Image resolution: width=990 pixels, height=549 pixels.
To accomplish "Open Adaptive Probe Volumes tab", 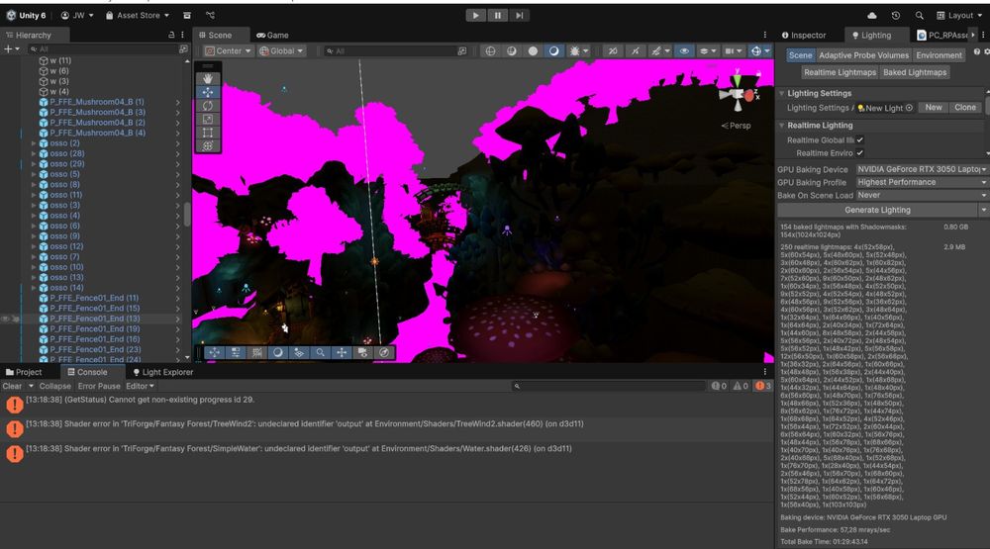I will click(863, 55).
